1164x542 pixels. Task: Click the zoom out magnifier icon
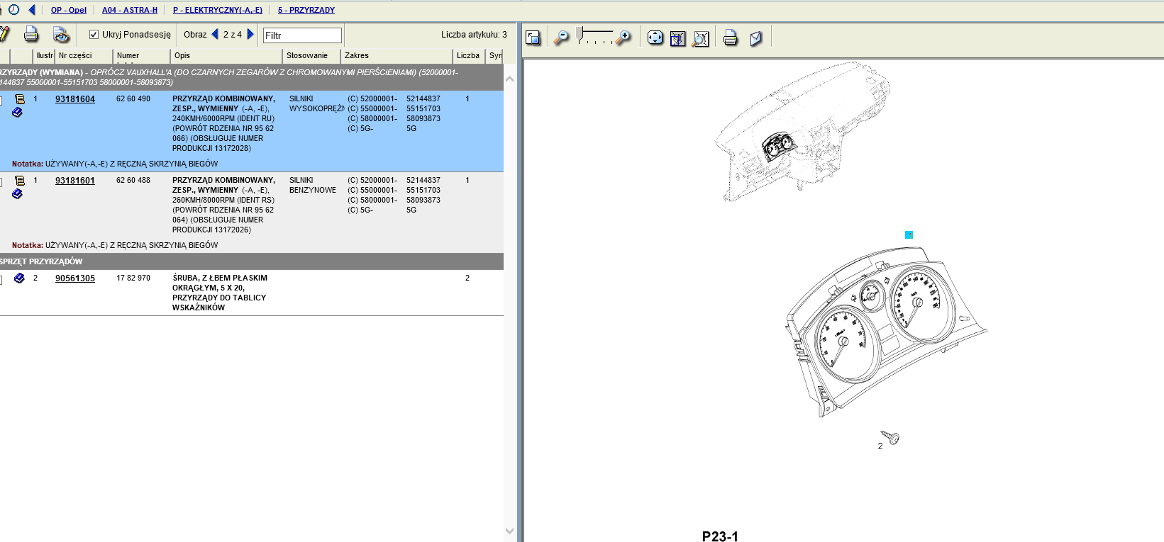pyautogui.click(x=561, y=38)
